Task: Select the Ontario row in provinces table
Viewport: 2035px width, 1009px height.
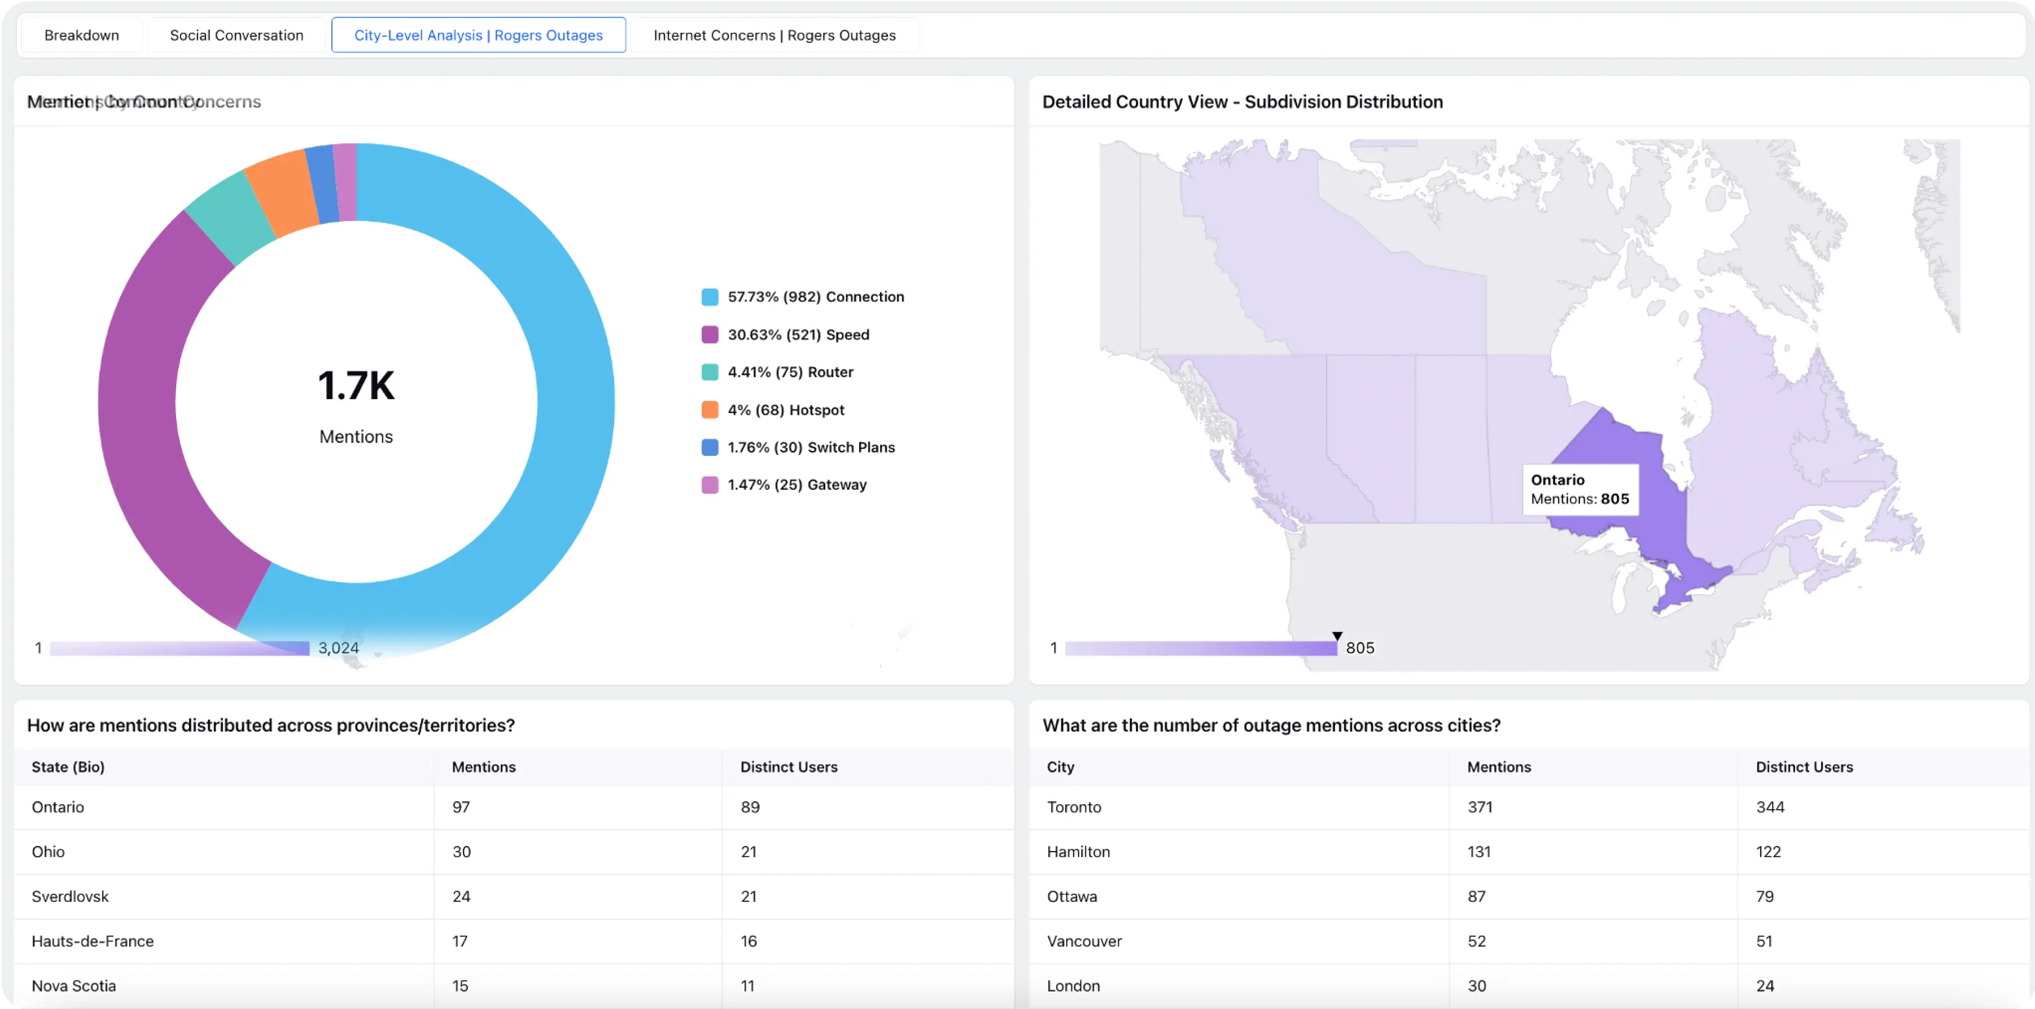Action: (514, 807)
